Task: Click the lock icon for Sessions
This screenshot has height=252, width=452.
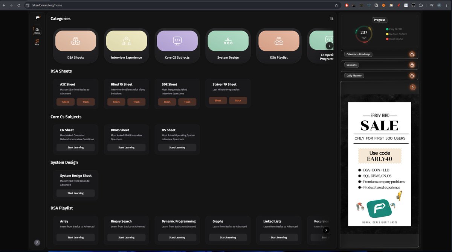Action: pos(412,65)
